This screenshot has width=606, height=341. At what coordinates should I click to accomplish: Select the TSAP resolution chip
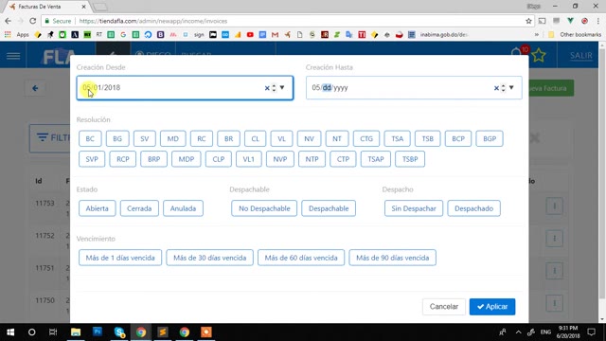[375, 159]
